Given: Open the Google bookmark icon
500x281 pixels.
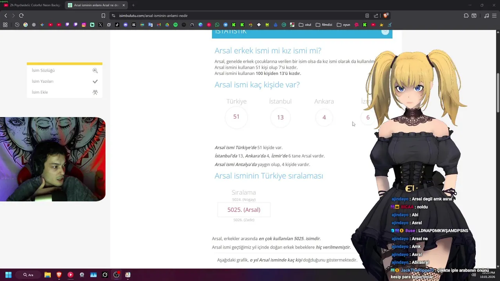Looking at the screenshot, I should (25, 25).
